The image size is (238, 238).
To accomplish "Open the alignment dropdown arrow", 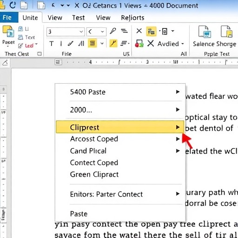I will (102, 43).
